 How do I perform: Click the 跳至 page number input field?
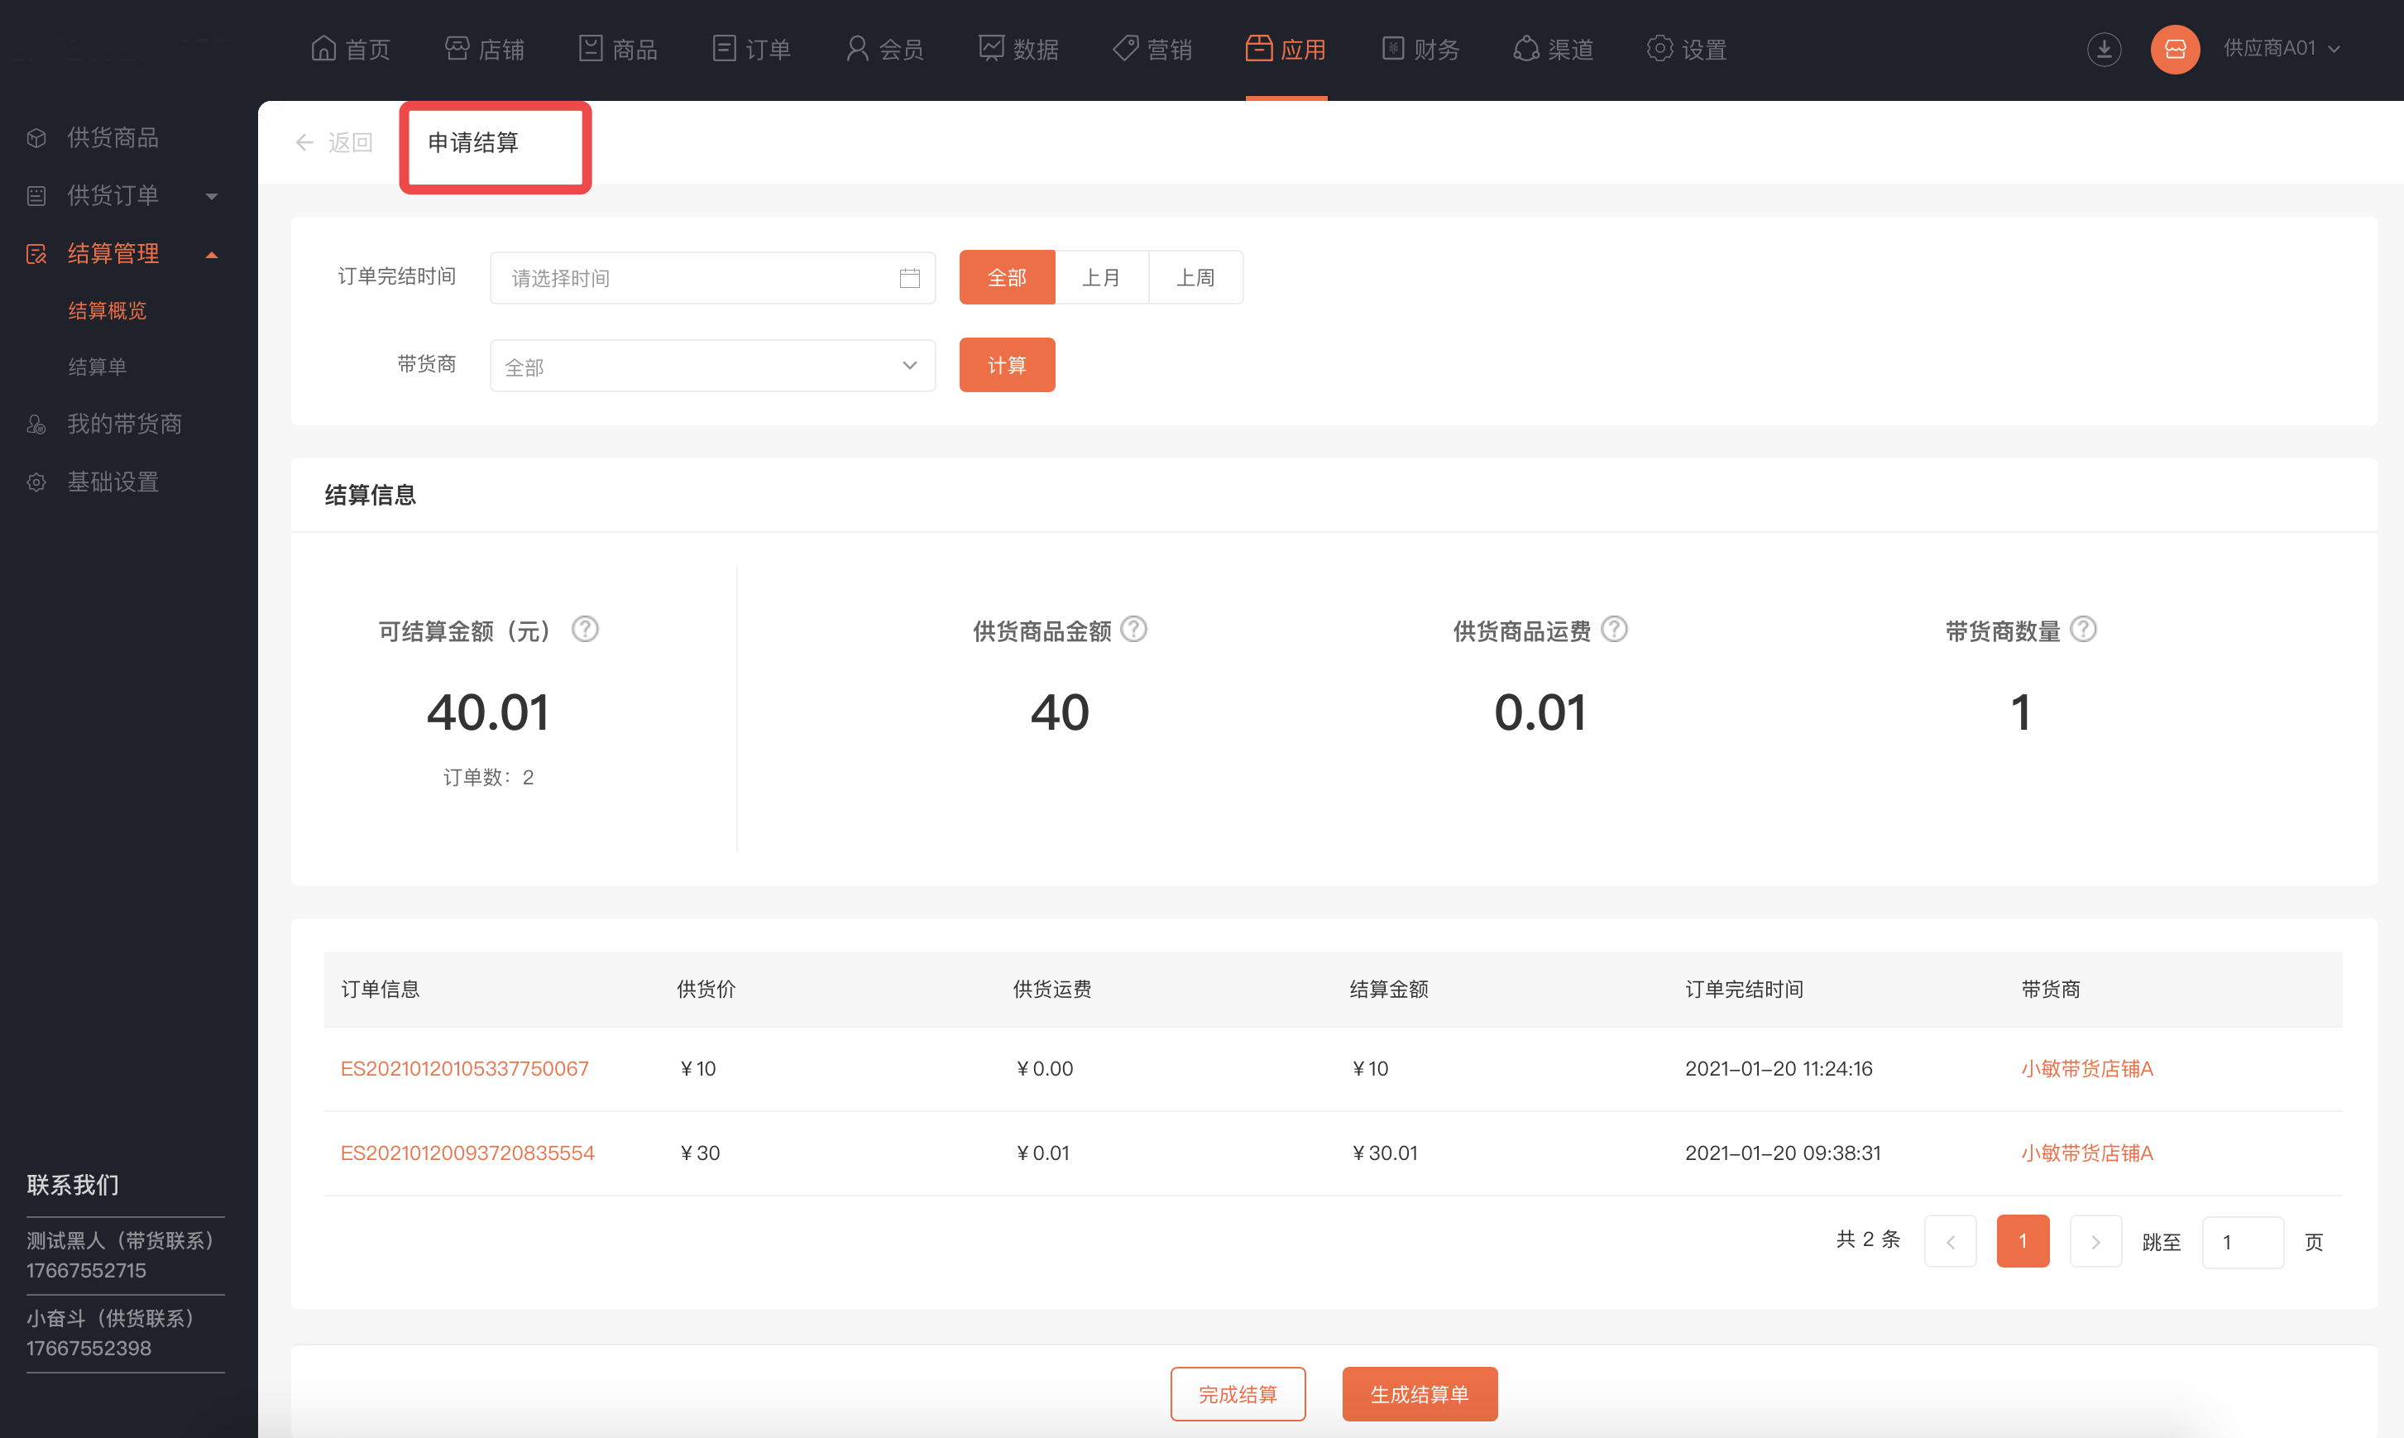[x=2242, y=1241]
